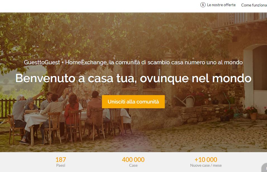267x172 pixels.
Task: Open the Le nostre offerte menu item
Action: tap(221, 5)
